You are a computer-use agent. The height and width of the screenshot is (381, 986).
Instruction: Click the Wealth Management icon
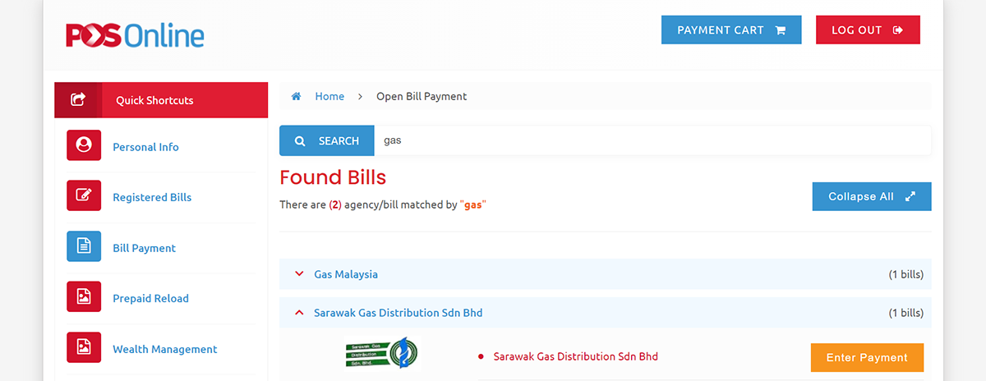click(84, 348)
